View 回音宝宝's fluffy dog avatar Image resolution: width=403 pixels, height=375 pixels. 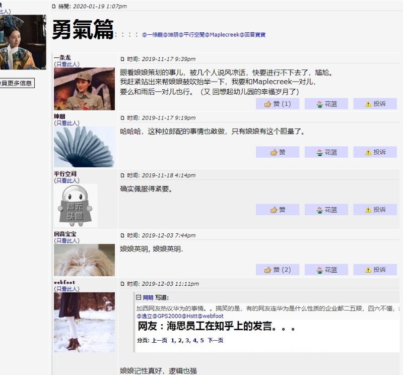[84, 260]
